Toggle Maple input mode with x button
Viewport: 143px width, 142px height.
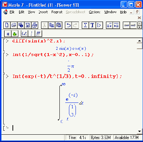8,34
